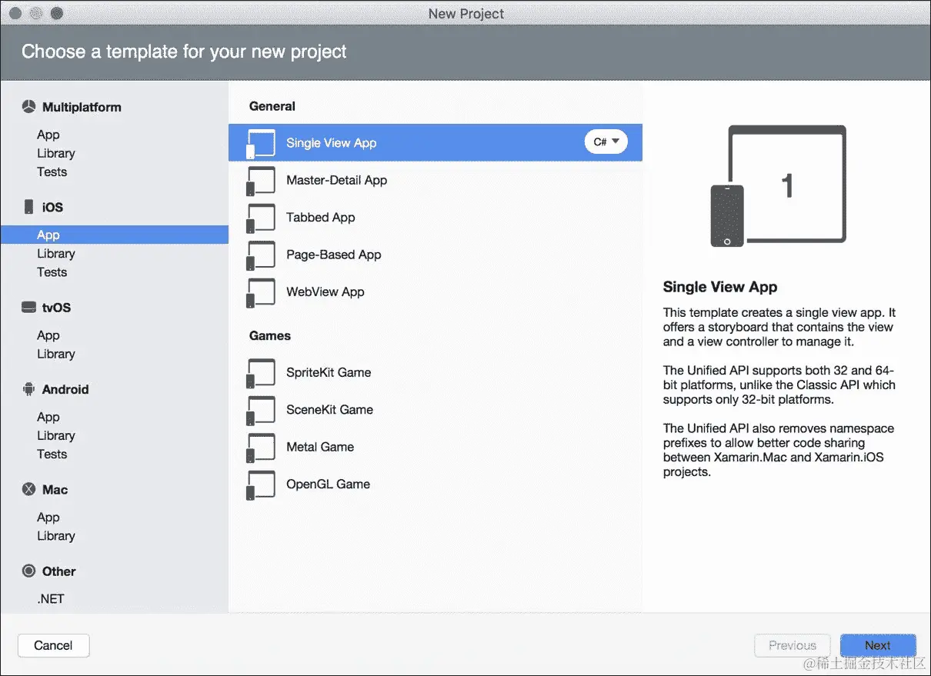The height and width of the screenshot is (676, 931).
Task: Select Library under Multiplatform
Action: pos(56,153)
